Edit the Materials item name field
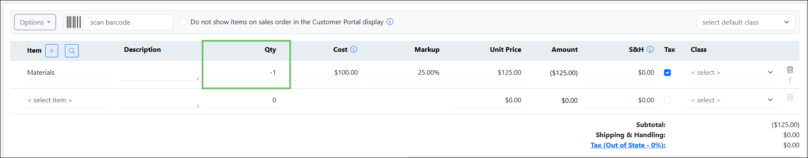The image size is (808, 158). point(65,73)
